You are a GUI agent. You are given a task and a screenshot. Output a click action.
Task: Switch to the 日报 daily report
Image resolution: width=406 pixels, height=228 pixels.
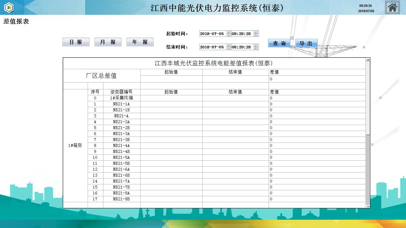click(x=76, y=42)
